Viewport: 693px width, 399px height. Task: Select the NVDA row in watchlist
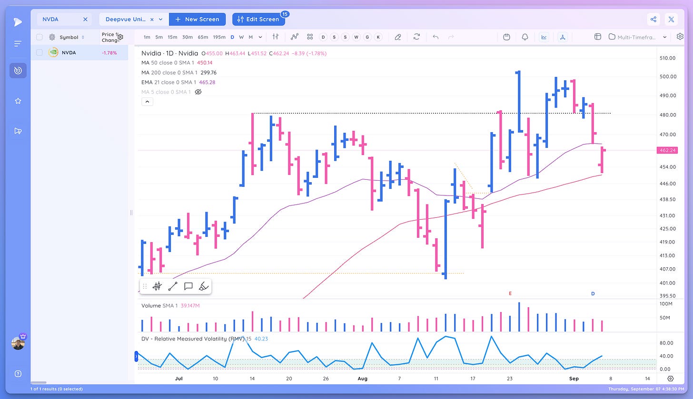tap(79, 52)
